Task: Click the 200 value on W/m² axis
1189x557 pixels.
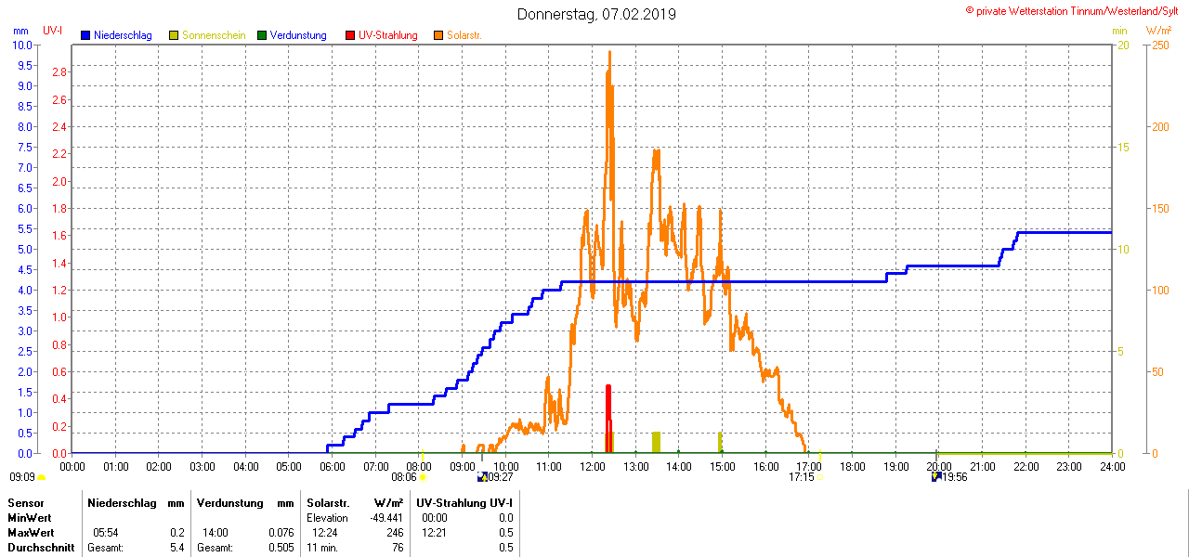Action: pos(1160,126)
